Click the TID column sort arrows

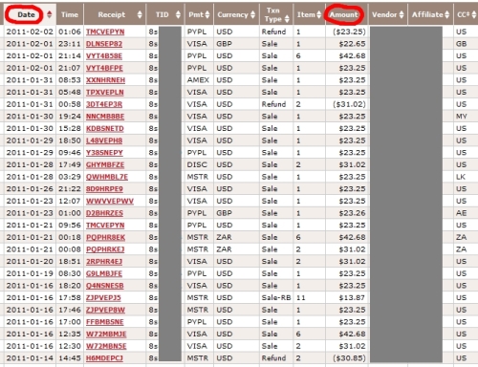click(178, 14)
